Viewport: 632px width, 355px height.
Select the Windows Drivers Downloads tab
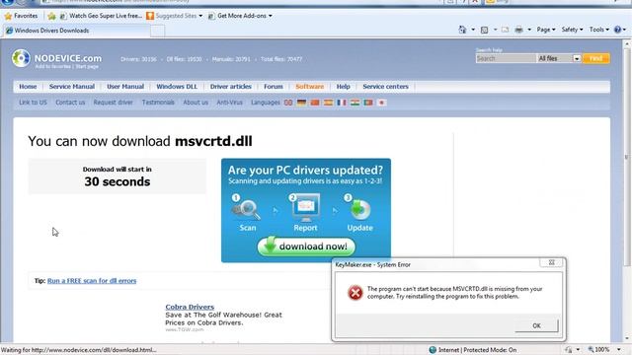77,31
